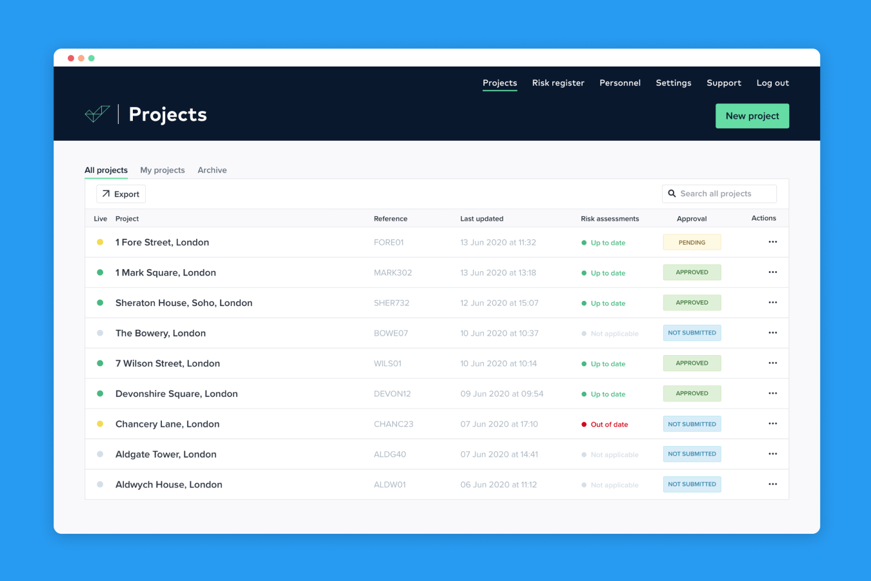Click APPROVED badge for Sheraton House

(x=692, y=303)
